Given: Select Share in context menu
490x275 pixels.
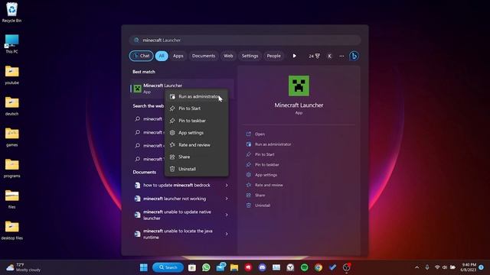Looking at the screenshot, I should (196, 157).
